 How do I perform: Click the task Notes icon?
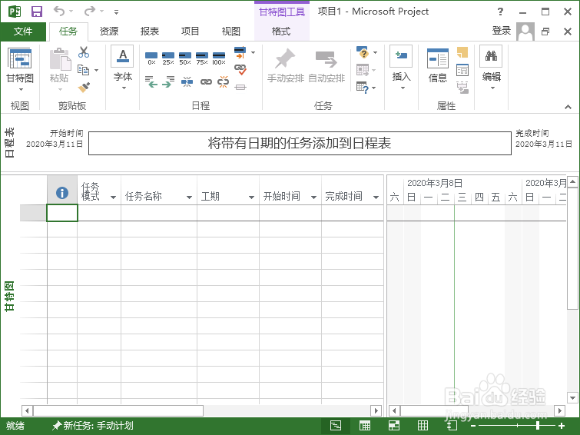tap(462, 52)
